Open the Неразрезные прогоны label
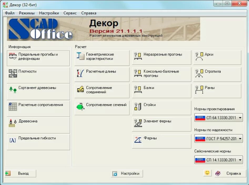This screenshot has height=185, width=249. pos(163,55)
